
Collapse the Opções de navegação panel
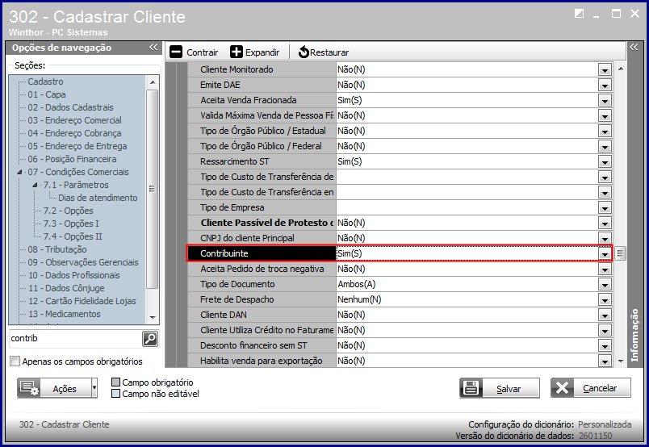(153, 47)
